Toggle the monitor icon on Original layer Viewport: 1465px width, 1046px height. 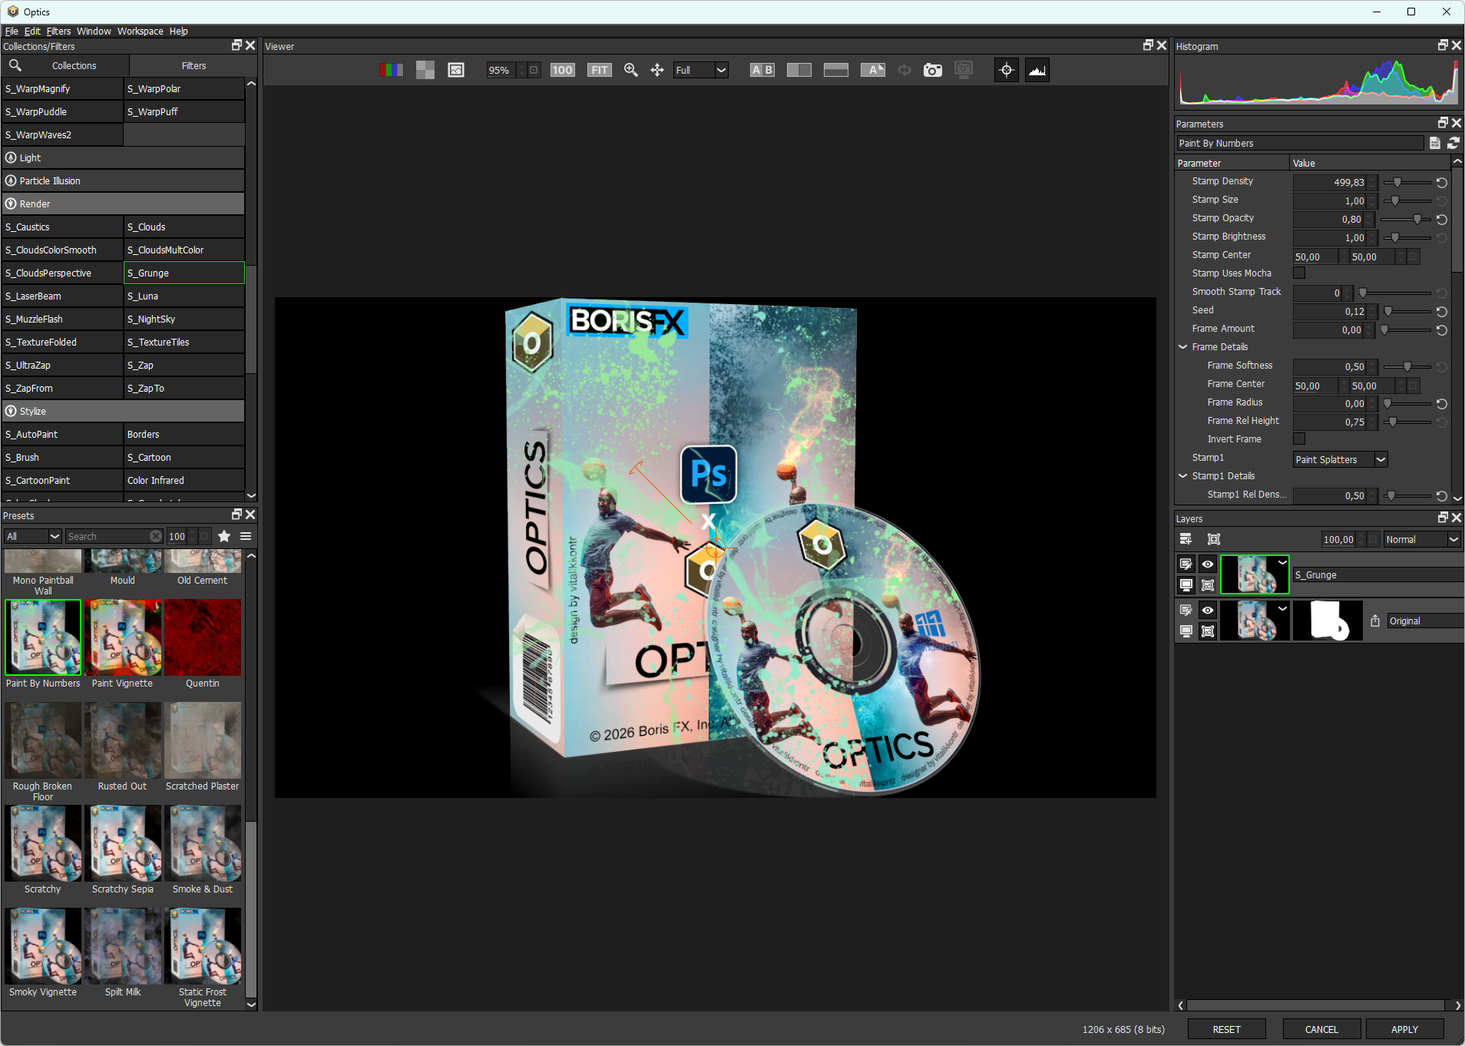click(1186, 631)
